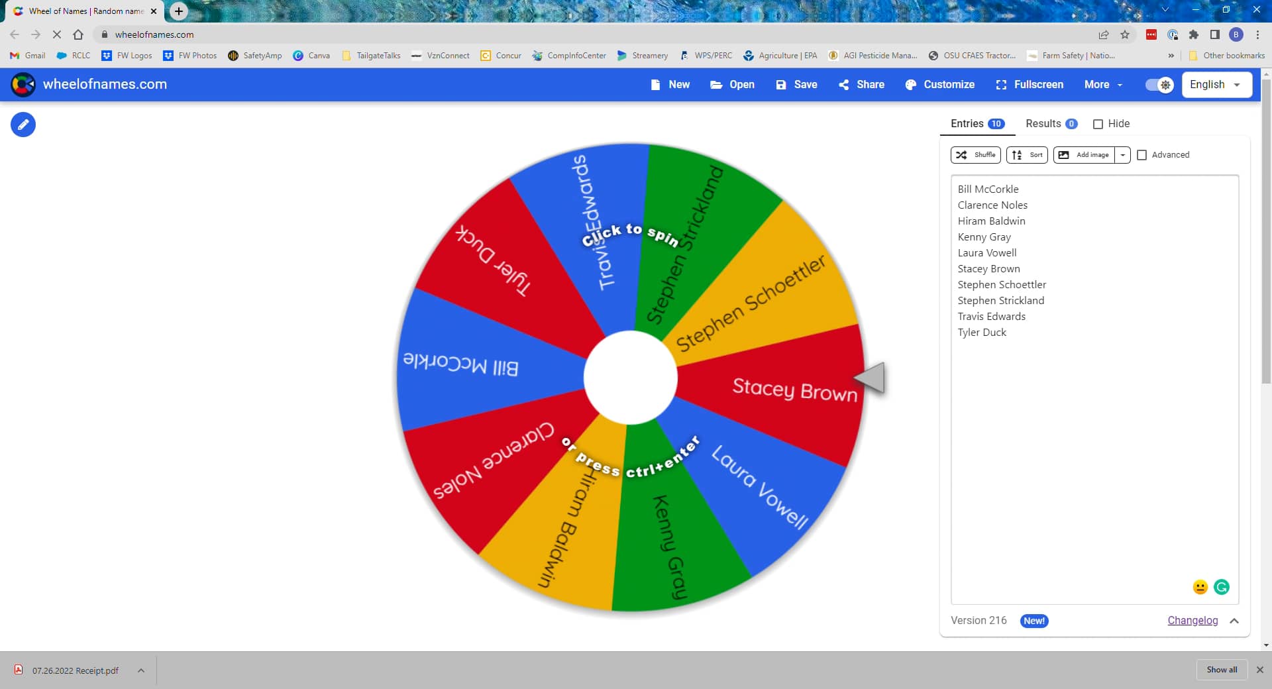This screenshot has height=689, width=1272.
Task: Share this wheel via the Share icon
Action: pos(861,84)
